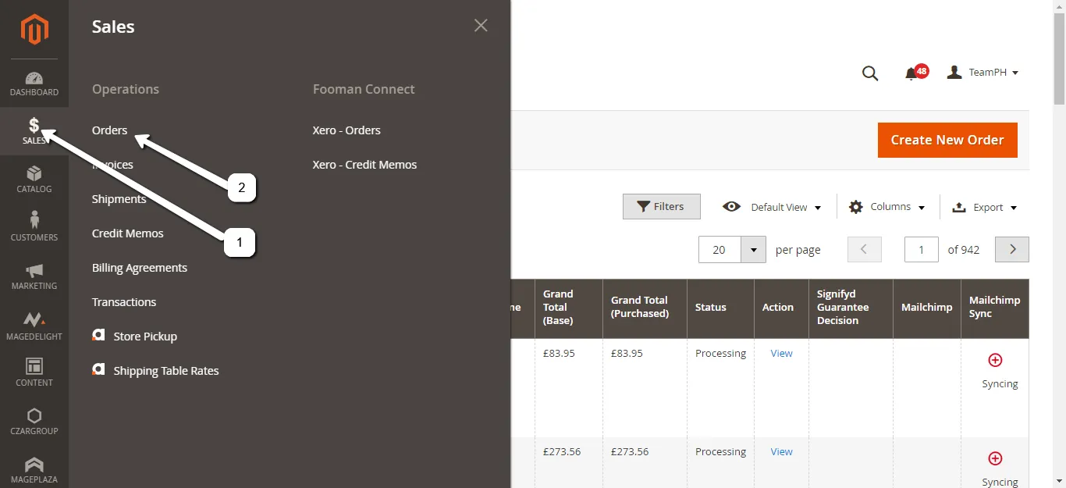1066x488 pixels.
Task: Open the Filters button
Action: pos(662,206)
